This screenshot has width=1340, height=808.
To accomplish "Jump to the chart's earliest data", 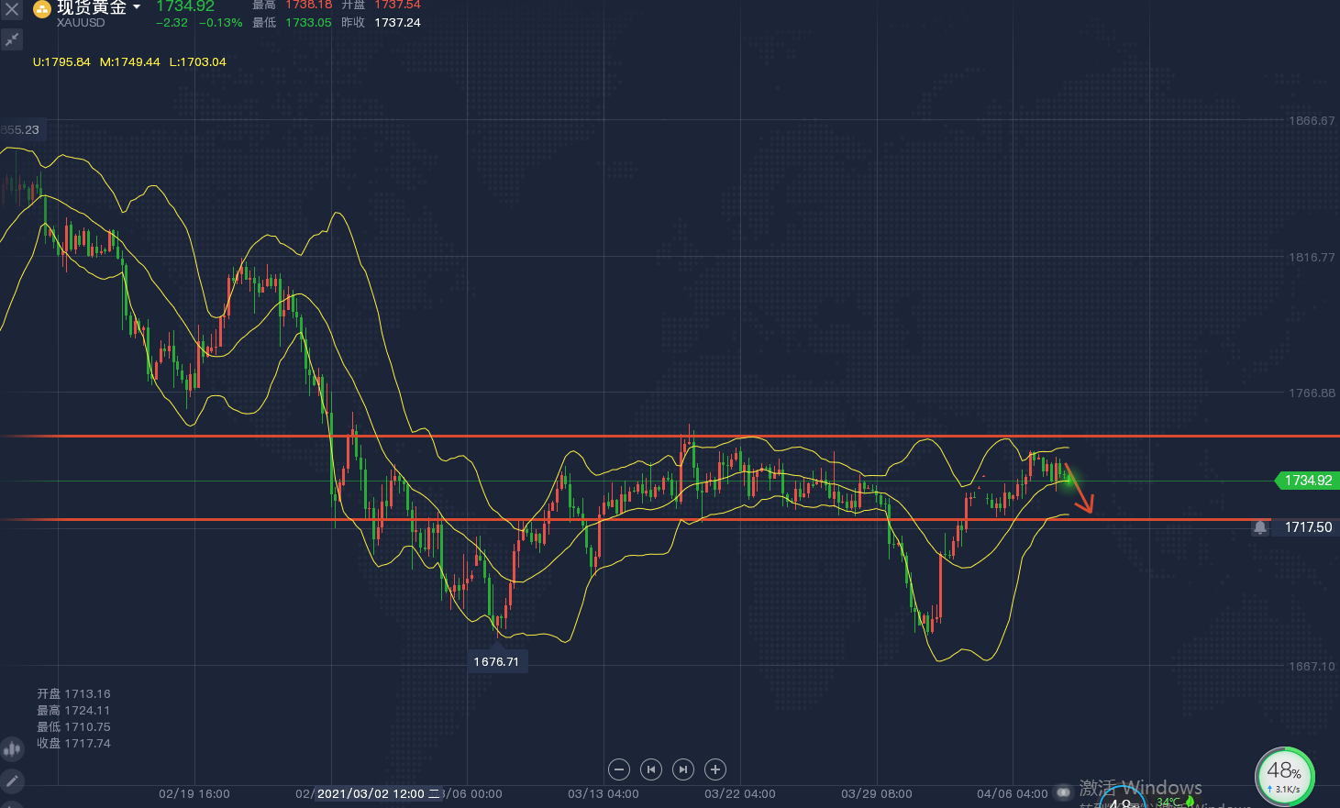I will pos(651,769).
